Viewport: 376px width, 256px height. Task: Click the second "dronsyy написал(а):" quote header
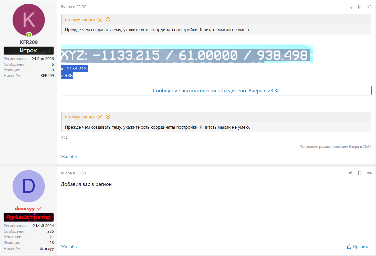click(x=84, y=117)
